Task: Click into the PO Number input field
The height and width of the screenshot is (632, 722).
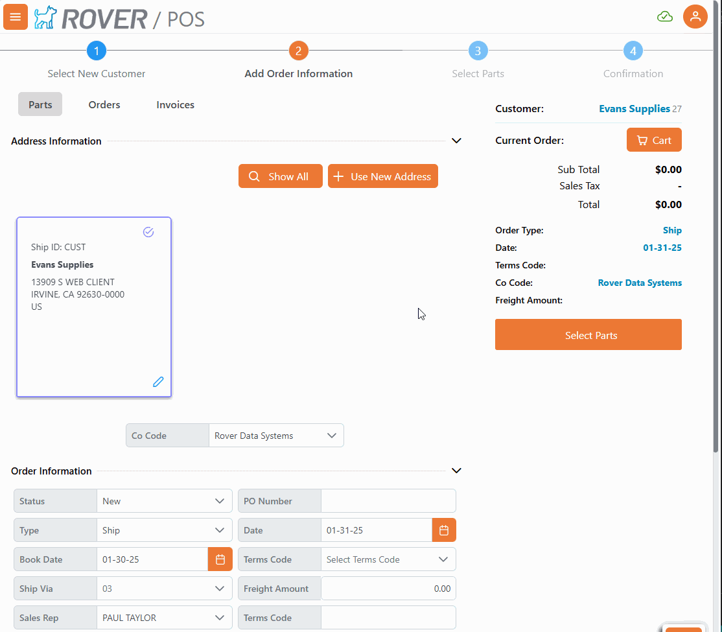Action: click(x=388, y=501)
